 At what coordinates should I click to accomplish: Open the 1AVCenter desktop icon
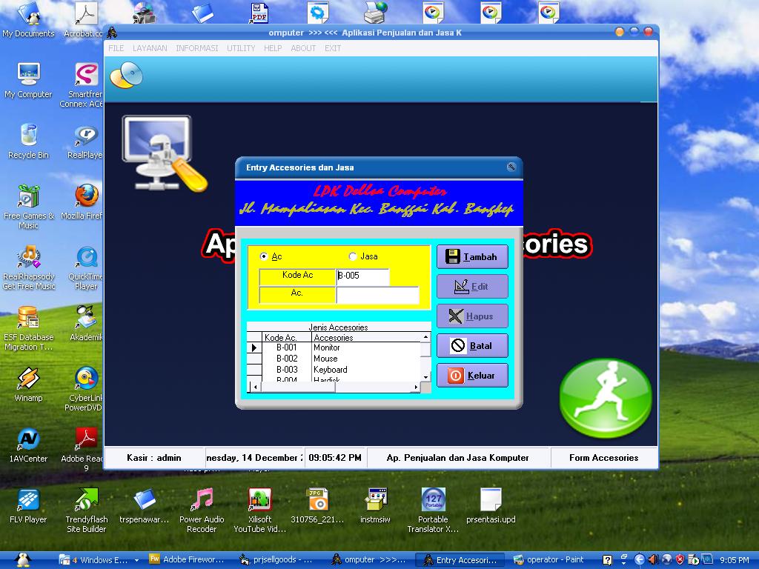click(29, 445)
